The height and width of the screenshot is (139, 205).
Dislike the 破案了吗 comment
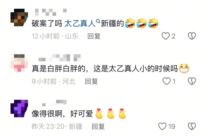point(192,36)
